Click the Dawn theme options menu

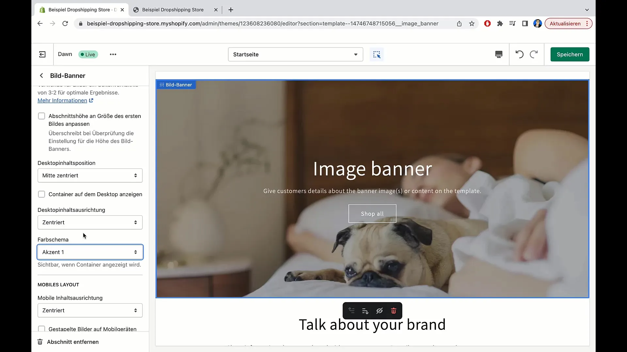pos(113,54)
